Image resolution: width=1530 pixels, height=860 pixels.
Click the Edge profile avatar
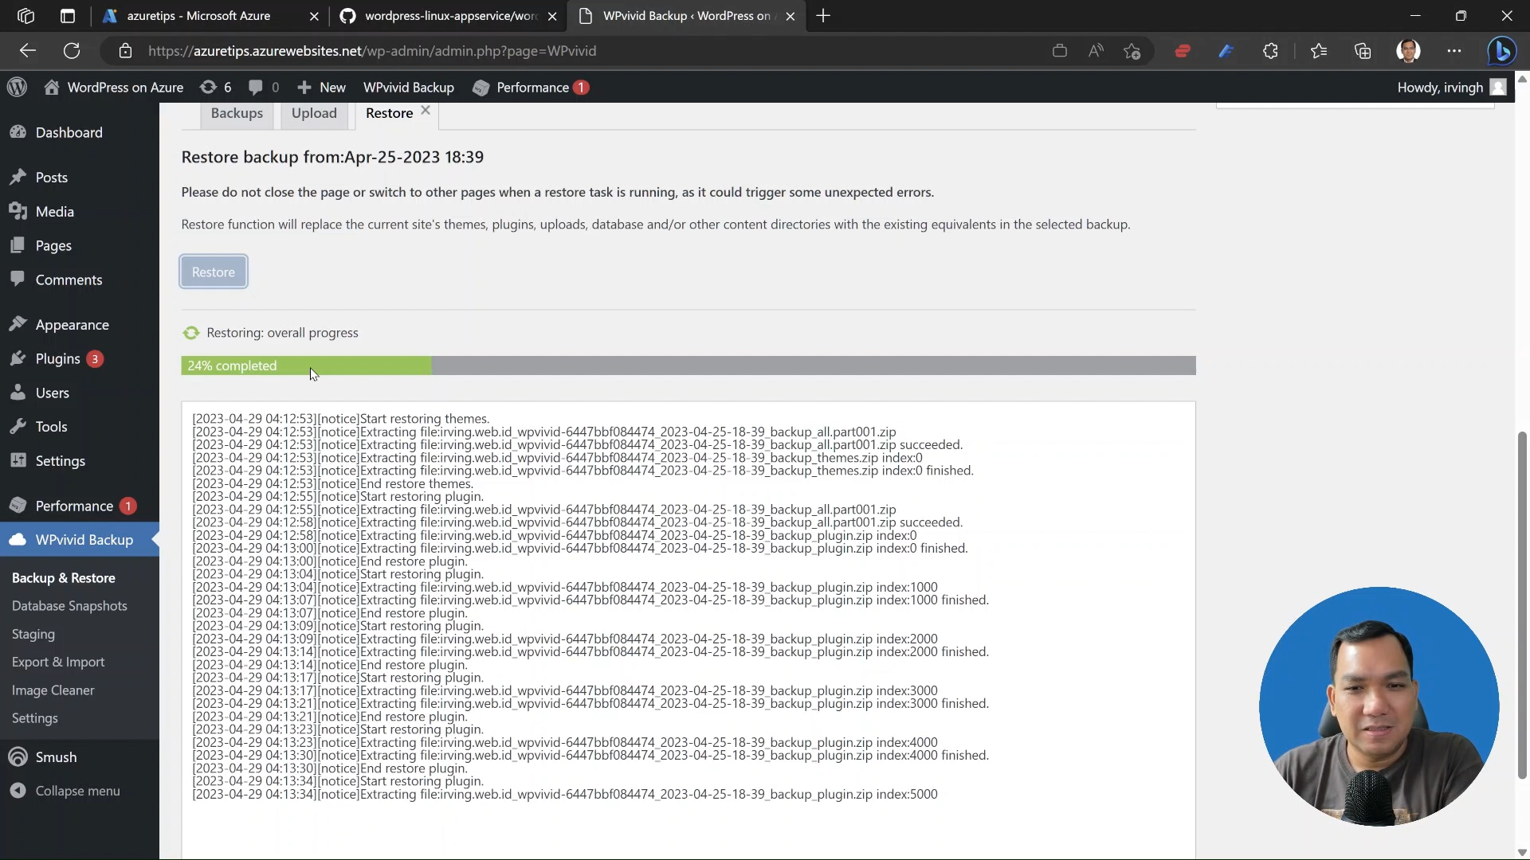[x=1408, y=51]
